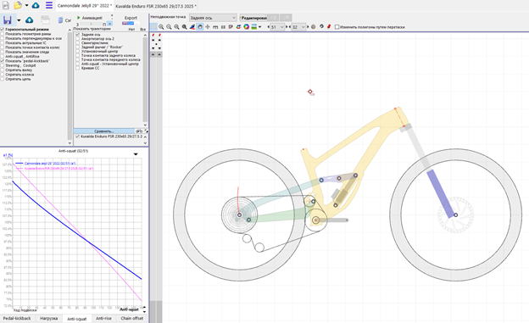Open the 'Задняя ось' fixed point dropdown
The width and height of the screenshot is (529, 323).
point(213,18)
